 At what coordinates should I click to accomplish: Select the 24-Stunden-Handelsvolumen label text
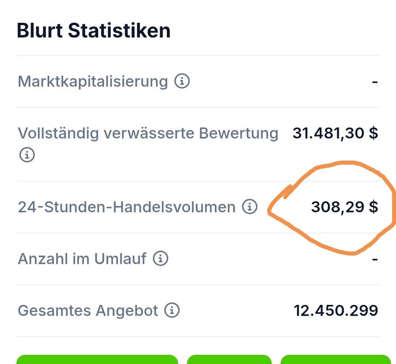(126, 207)
